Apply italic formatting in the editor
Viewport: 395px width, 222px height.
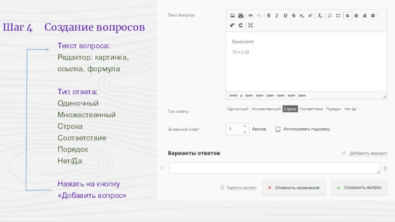(x=277, y=15)
